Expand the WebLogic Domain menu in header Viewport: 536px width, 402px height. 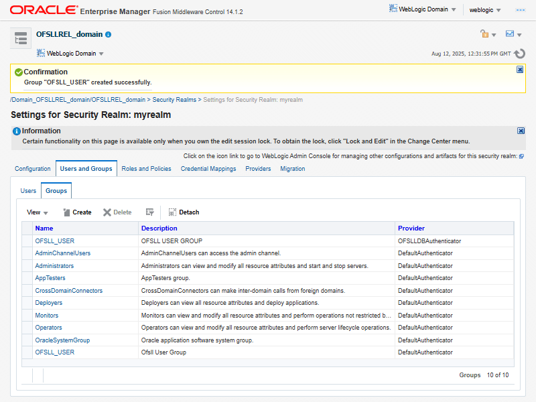(422, 9)
